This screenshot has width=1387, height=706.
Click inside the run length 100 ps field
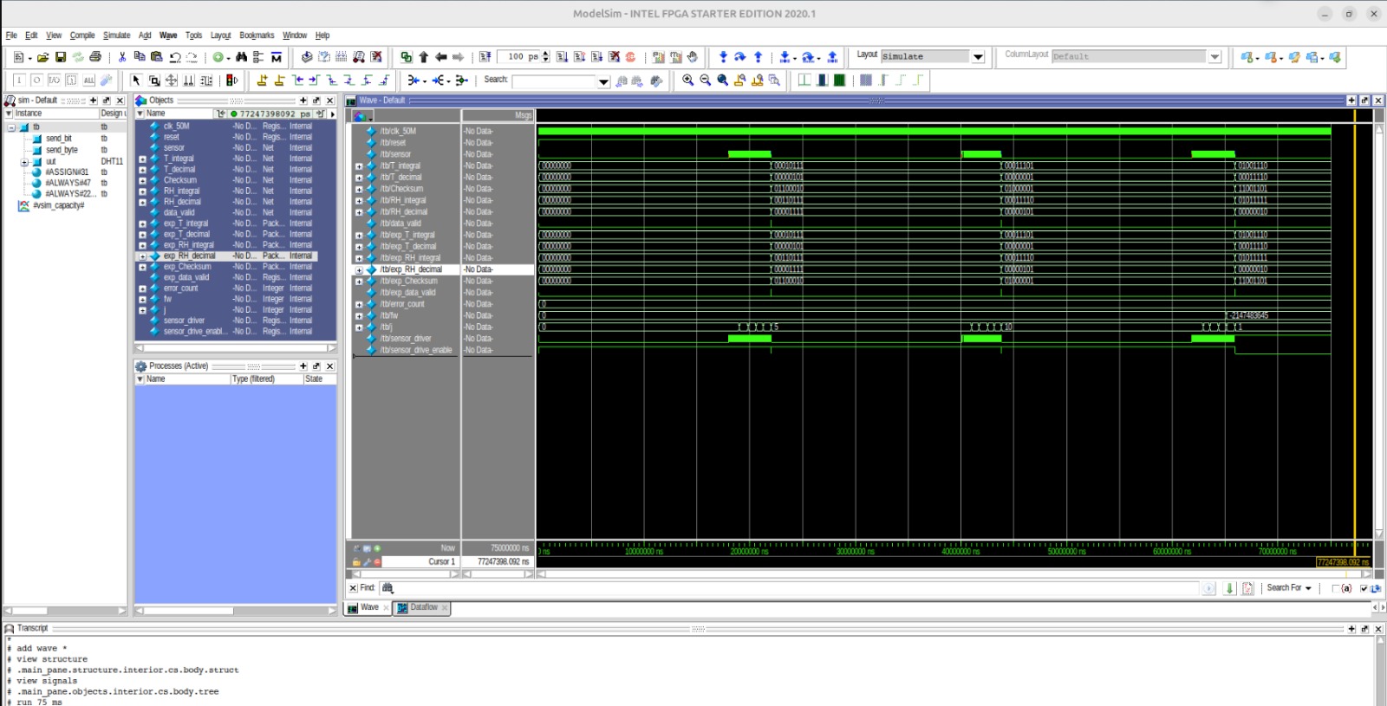[519, 57]
